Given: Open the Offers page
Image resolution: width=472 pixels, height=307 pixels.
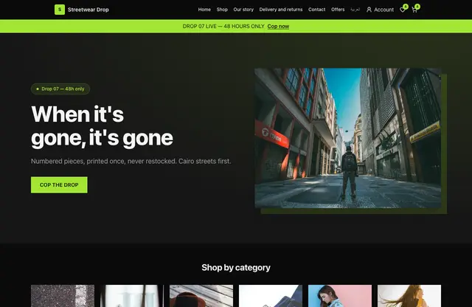Looking at the screenshot, I should [x=338, y=10].
